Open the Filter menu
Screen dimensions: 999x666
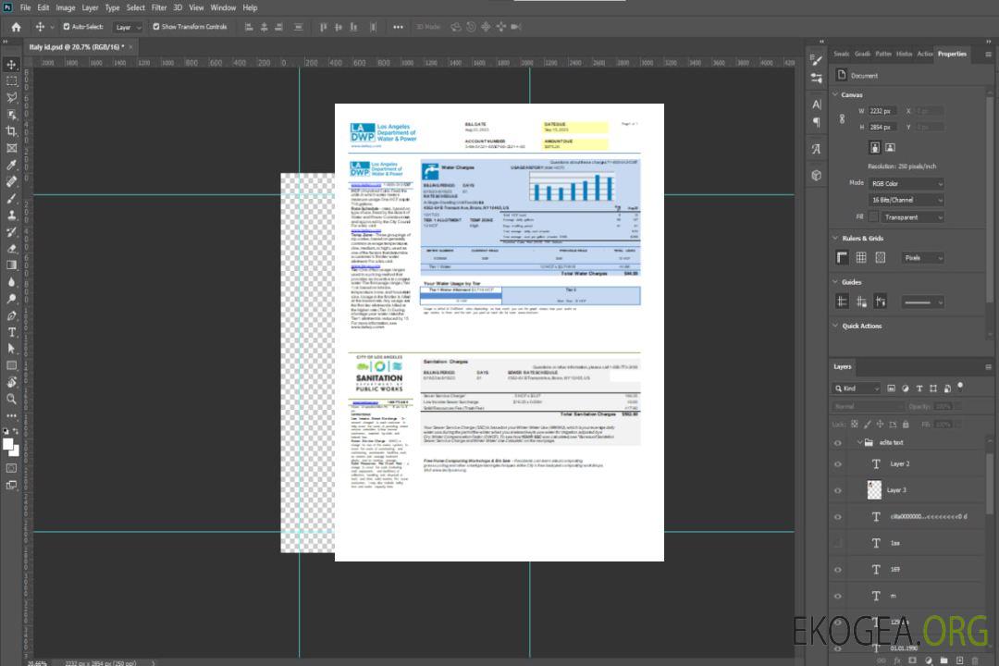tap(159, 7)
